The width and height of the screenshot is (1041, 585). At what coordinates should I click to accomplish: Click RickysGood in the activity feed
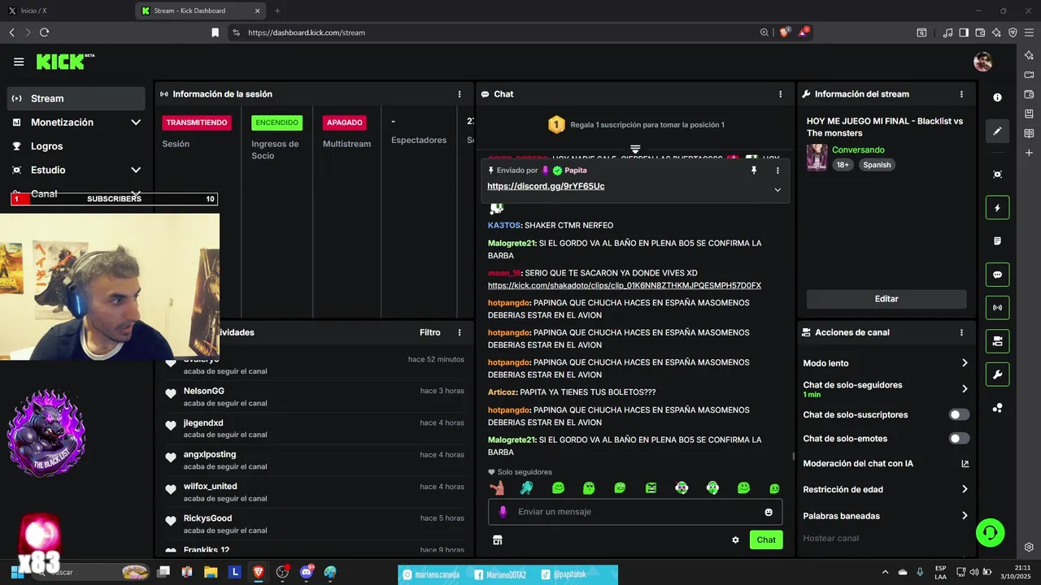(207, 518)
